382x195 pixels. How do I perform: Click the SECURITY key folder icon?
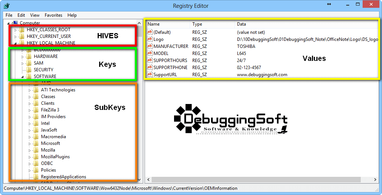(x=29, y=70)
